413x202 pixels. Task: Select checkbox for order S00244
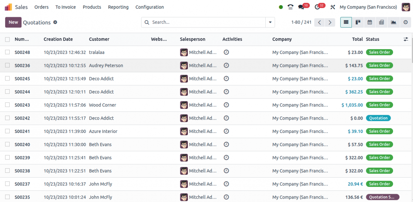click(x=7, y=92)
